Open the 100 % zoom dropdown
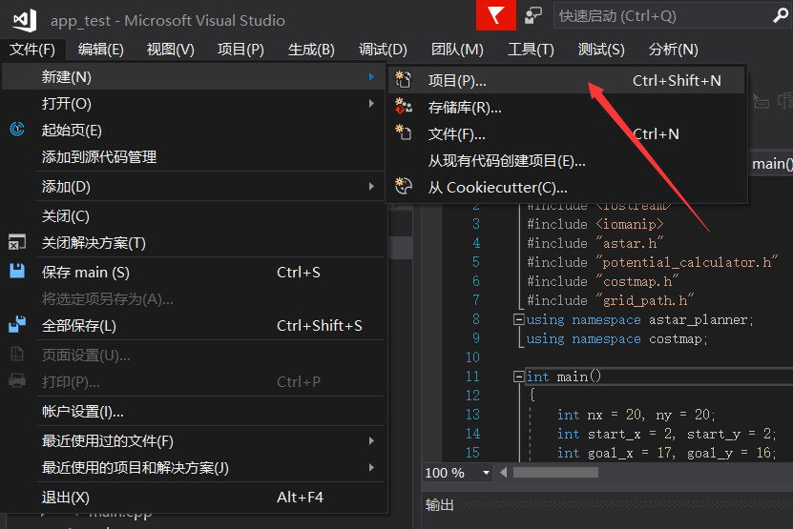 [x=486, y=473]
